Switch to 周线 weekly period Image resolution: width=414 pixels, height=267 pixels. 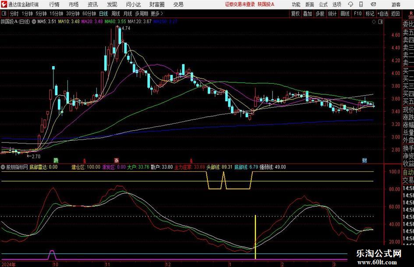pyautogui.click(x=116, y=14)
